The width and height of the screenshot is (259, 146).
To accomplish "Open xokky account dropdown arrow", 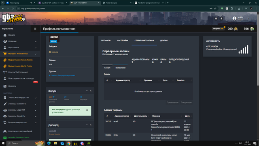I will 248,18.
